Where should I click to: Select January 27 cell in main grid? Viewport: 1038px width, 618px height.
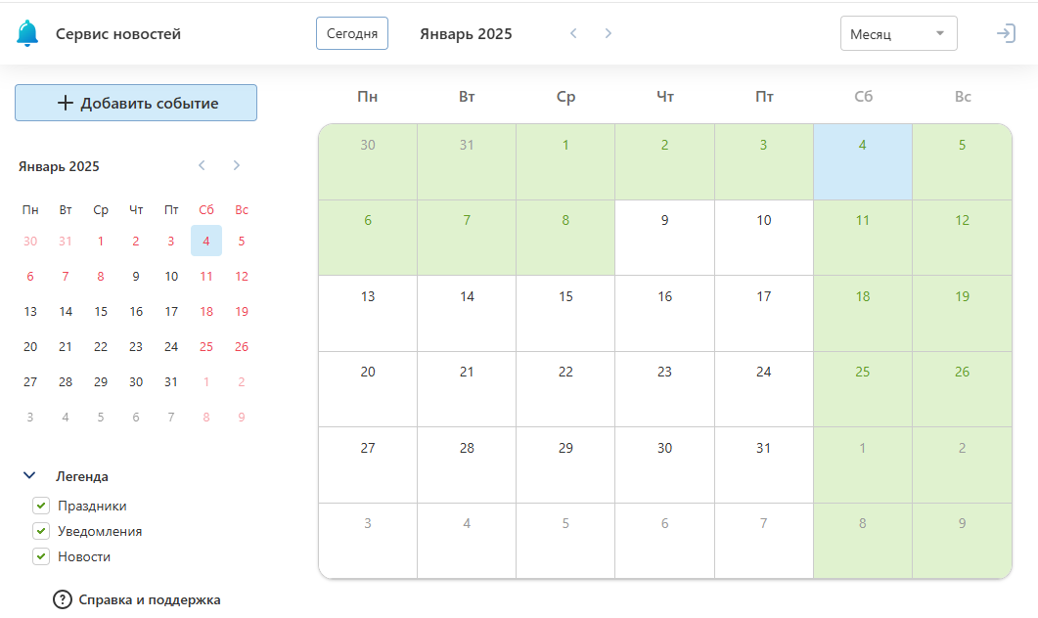[x=368, y=464]
